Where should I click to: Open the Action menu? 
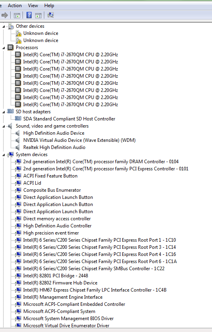point(15,6)
